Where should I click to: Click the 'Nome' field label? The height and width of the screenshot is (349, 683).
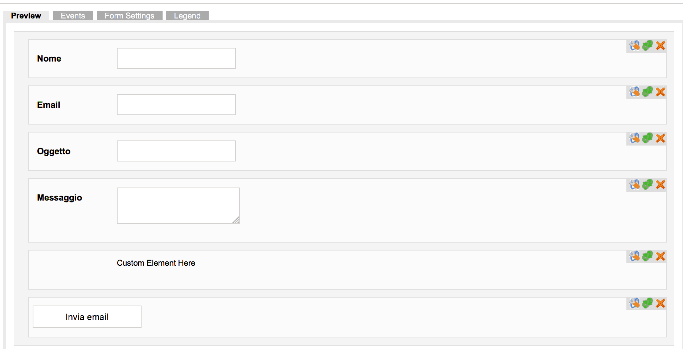point(49,59)
